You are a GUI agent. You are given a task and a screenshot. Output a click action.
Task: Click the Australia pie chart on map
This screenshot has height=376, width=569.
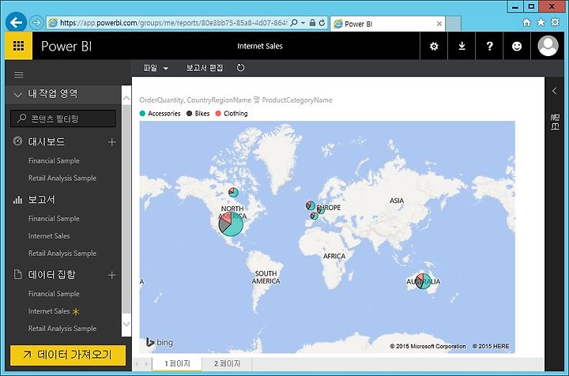[x=423, y=281]
